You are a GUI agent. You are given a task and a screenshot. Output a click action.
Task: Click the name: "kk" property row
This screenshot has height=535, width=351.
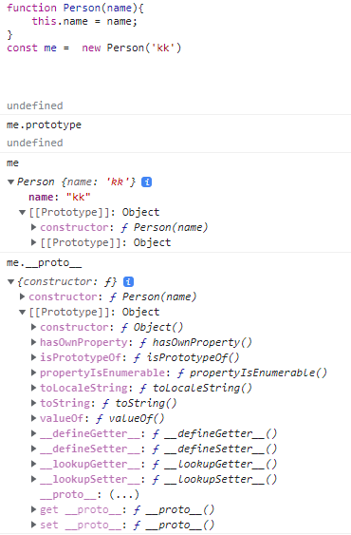(x=60, y=198)
